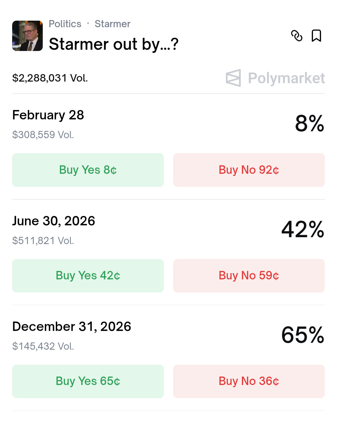Viewport: 337px width, 424px height.
Task: Select the December 31, 2026 outcome label
Action: (72, 327)
